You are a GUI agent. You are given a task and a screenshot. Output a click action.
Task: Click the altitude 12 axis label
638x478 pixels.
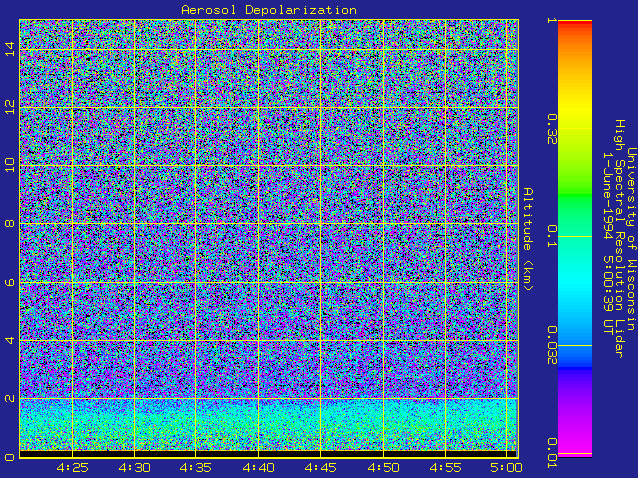(x=10, y=107)
